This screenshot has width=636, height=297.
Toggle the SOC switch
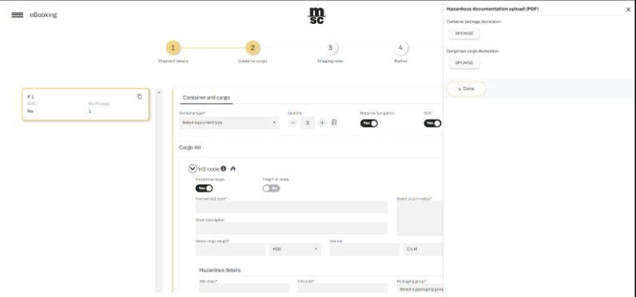(432, 123)
